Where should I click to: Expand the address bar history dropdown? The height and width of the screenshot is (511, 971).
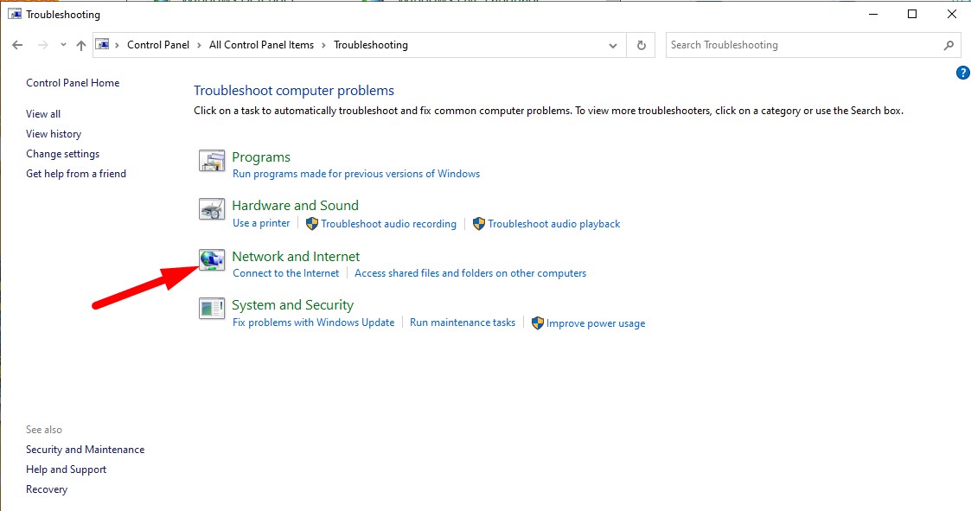613,45
